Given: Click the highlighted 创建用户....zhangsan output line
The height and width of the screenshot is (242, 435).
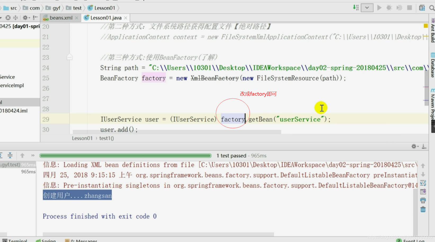Looking at the screenshot, I should (77, 196).
